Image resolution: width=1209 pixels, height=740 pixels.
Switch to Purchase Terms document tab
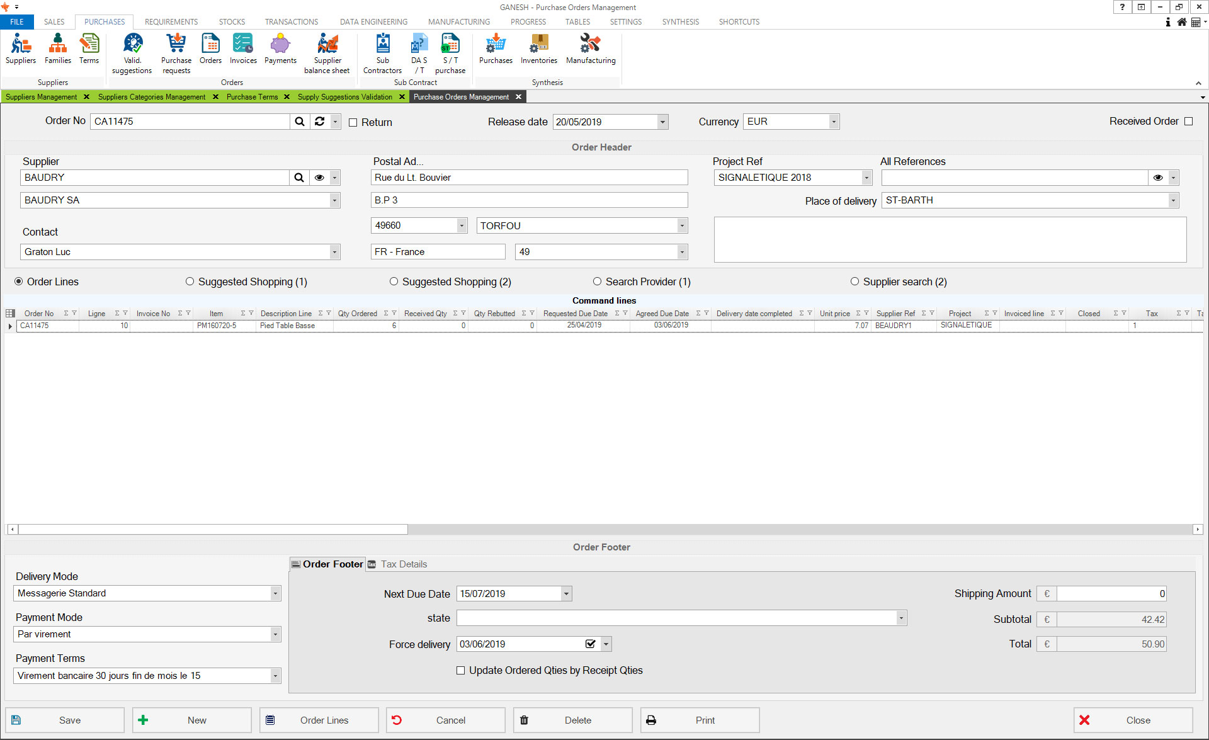pos(252,97)
